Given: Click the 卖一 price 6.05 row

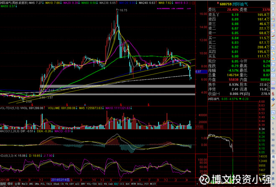Looking at the screenshot, I should point(239,33).
